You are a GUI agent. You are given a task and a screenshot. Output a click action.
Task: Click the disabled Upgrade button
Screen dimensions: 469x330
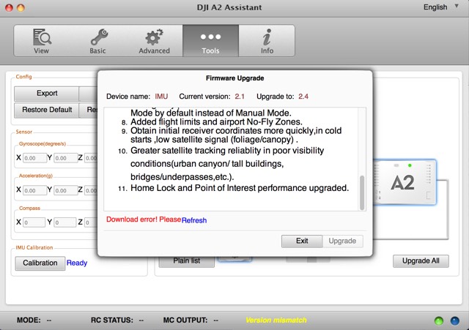[342, 241]
